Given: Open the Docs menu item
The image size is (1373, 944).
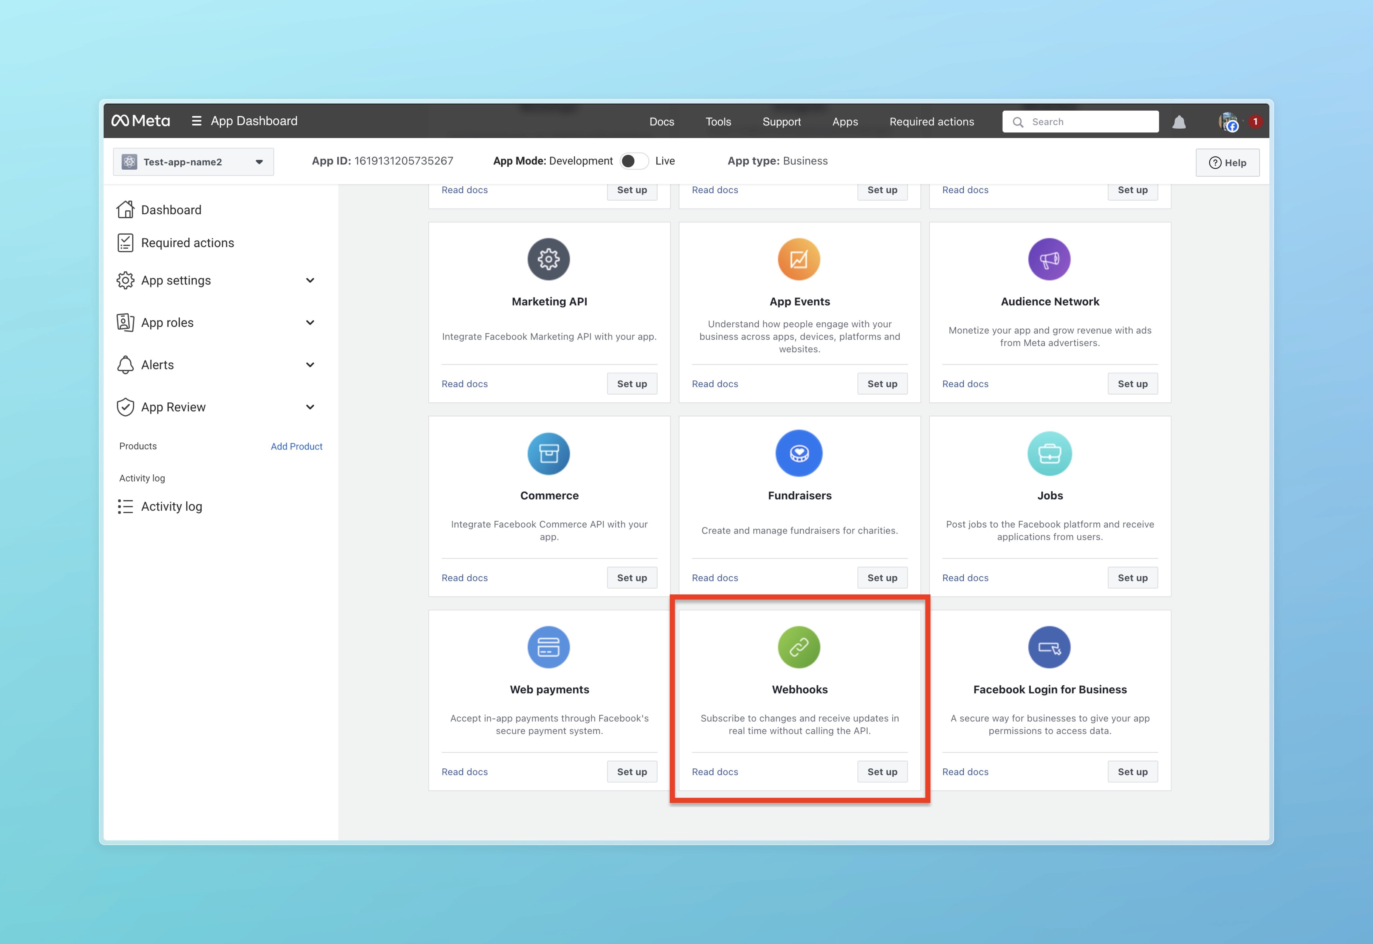Looking at the screenshot, I should point(662,122).
